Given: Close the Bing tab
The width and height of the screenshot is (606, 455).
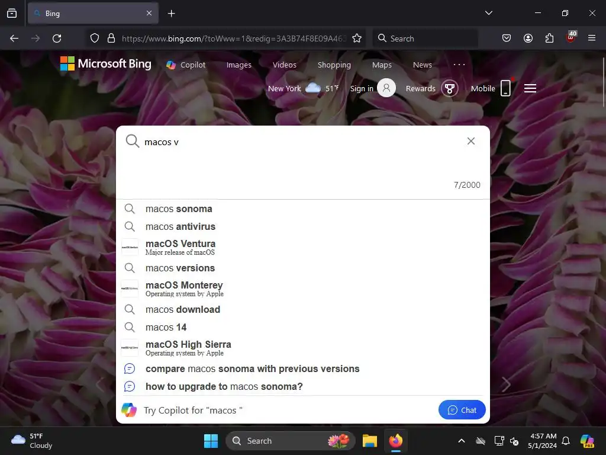Looking at the screenshot, I should 149,13.
